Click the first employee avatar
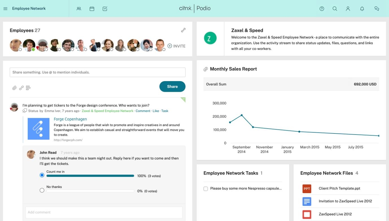Viewport: 389px width, 221px height. point(16,45)
